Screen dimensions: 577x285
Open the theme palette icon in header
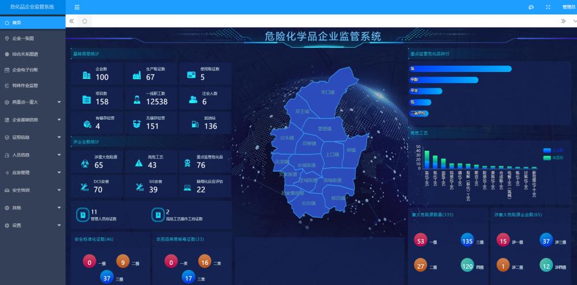531,7
